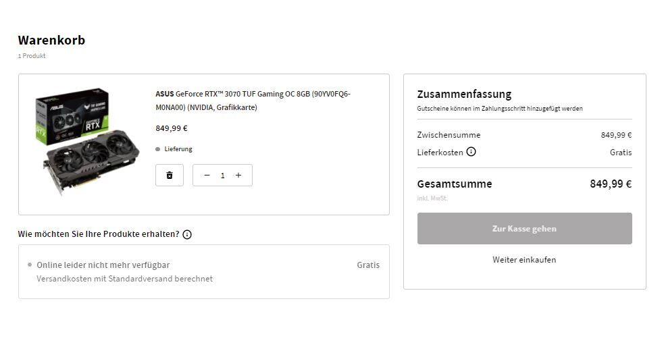Click the Warenkorb page heading
Screen dimensions: 664x351
(51, 40)
